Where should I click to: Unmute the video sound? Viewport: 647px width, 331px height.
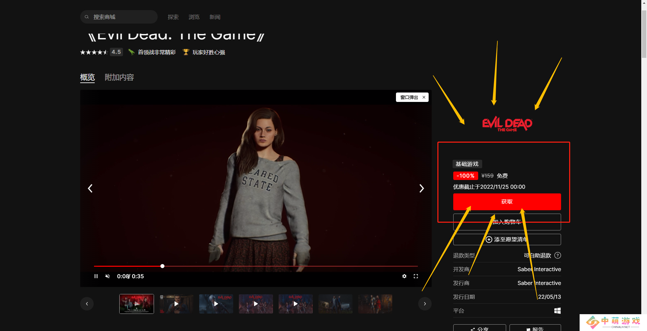coord(107,276)
